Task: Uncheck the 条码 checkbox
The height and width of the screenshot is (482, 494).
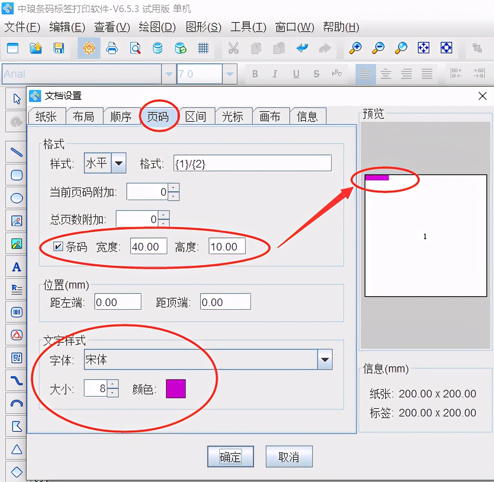Action: point(58,246)
